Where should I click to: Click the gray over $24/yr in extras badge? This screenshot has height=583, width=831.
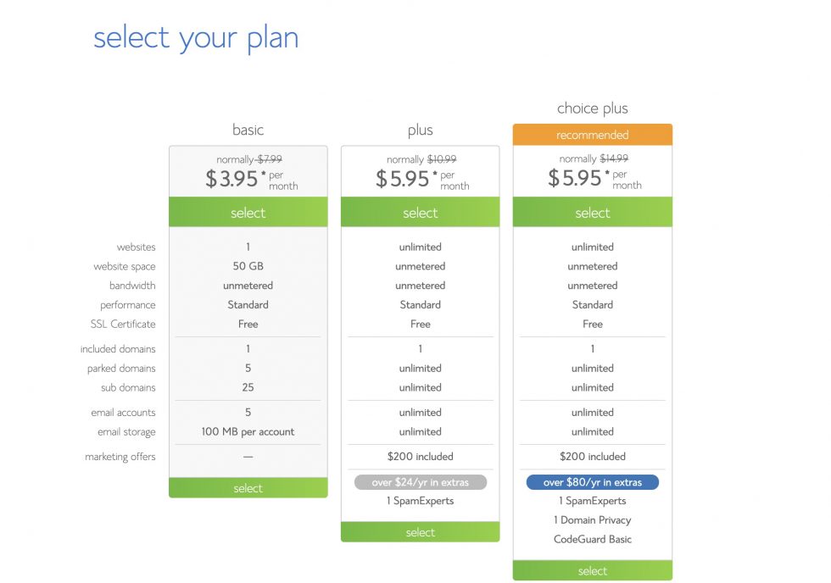point(421,482)
